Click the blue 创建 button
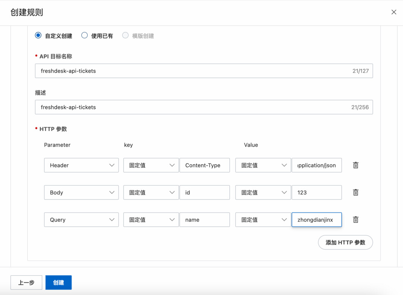This screenshot has width=403, height=295. [x=59, y=282]
